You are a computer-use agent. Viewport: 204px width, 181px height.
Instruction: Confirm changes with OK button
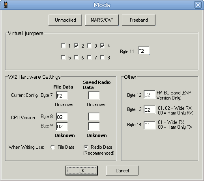click(82, 171)
